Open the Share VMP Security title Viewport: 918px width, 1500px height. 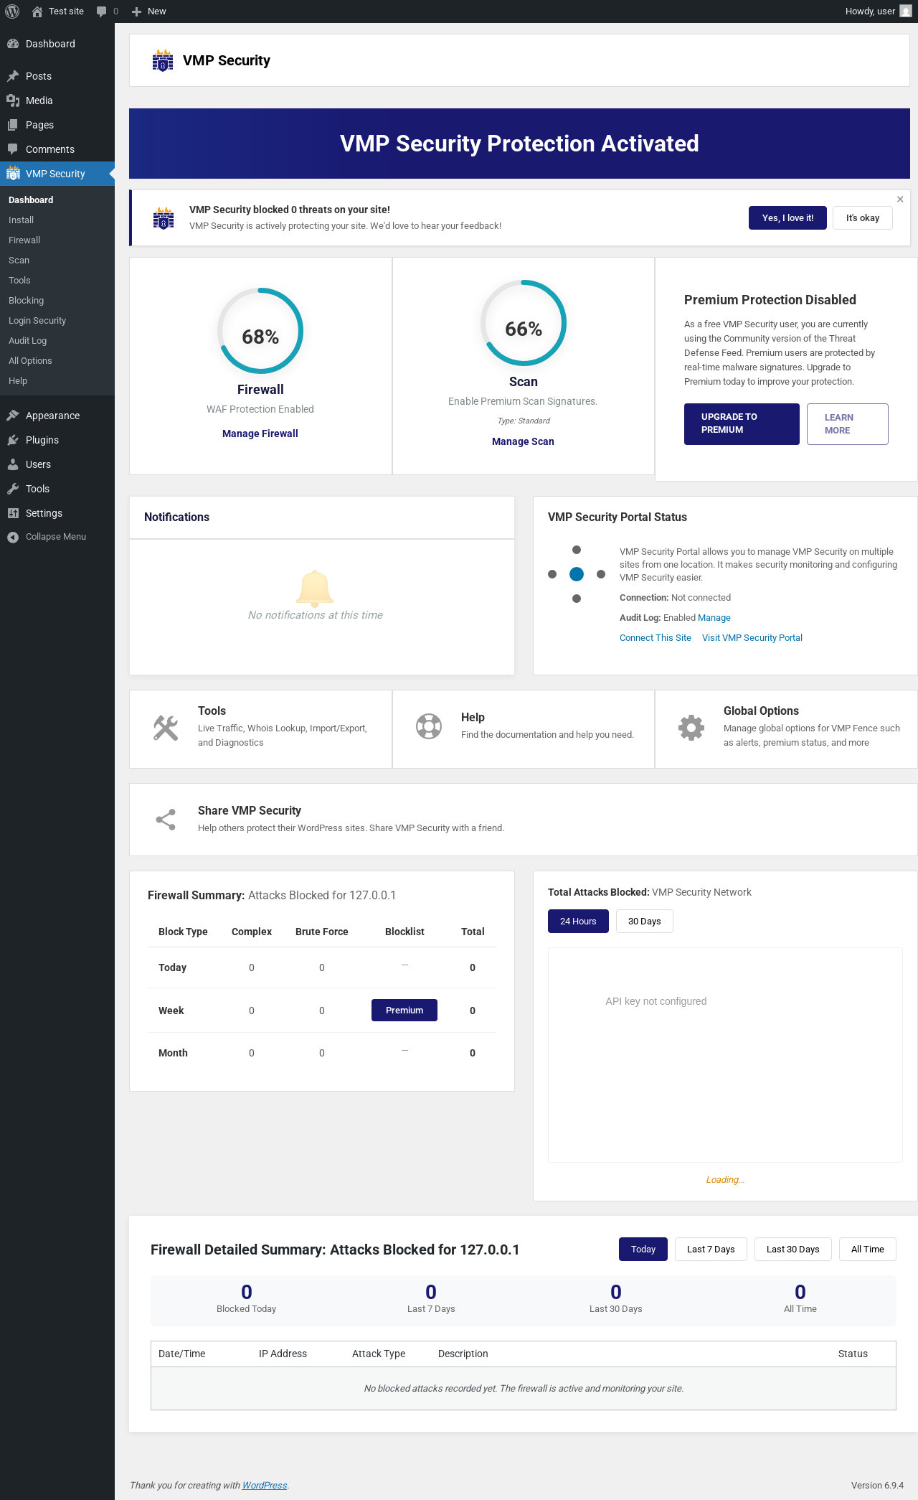(x=250, y=811)
